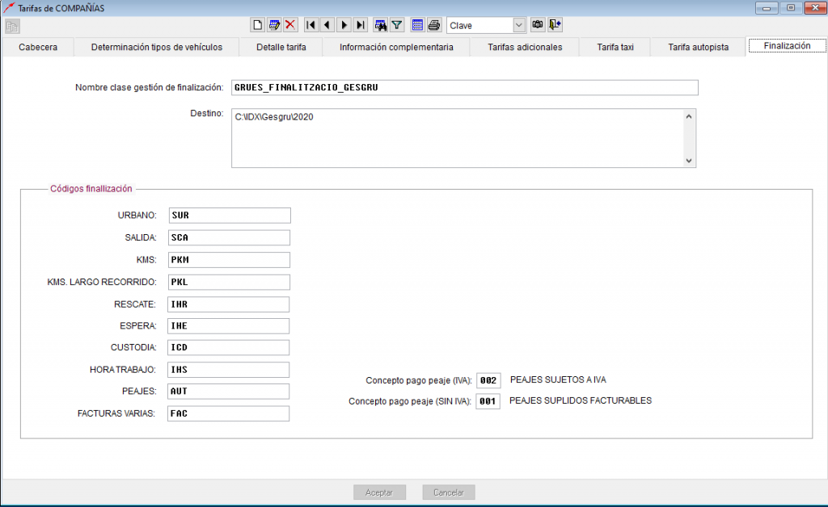The width and height of the screenshot is (828, 507).
Task: Click the Concepto pago peaje (IVA) field
Action: 488,380
